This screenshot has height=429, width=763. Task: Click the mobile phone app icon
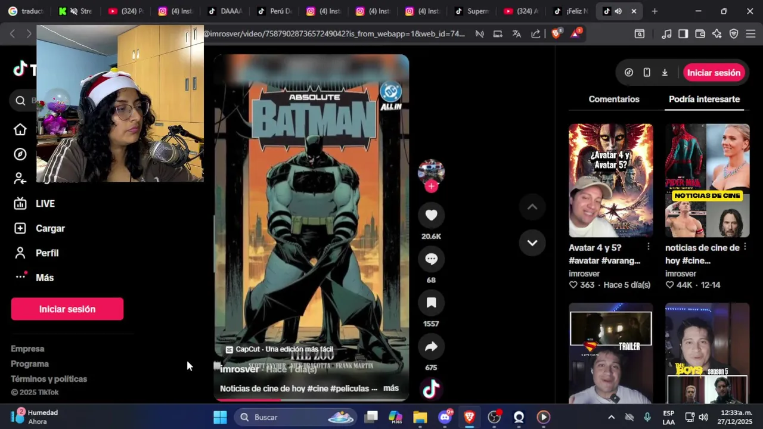tap(647, 73)
